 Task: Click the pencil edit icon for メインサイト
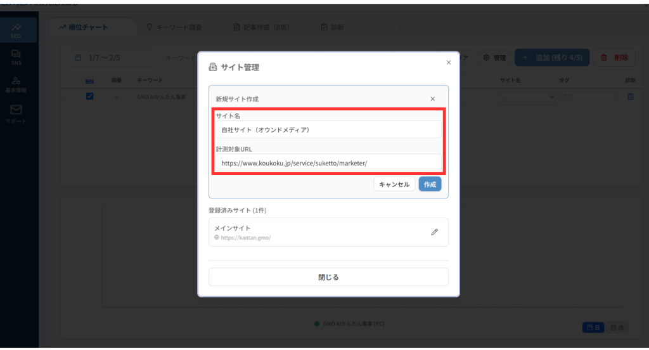coord(434,232)
